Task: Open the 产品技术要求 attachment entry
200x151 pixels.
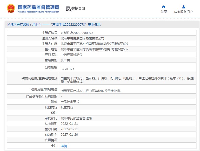Action: click(x=70, y=102)
